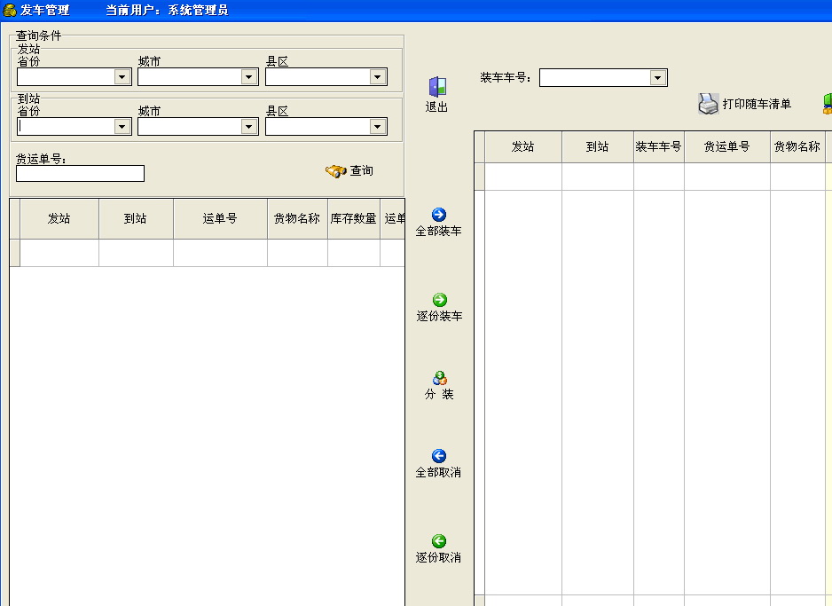Click inside the 货运单号 input field
Screen dimensions: 832x606
point(79,173)
